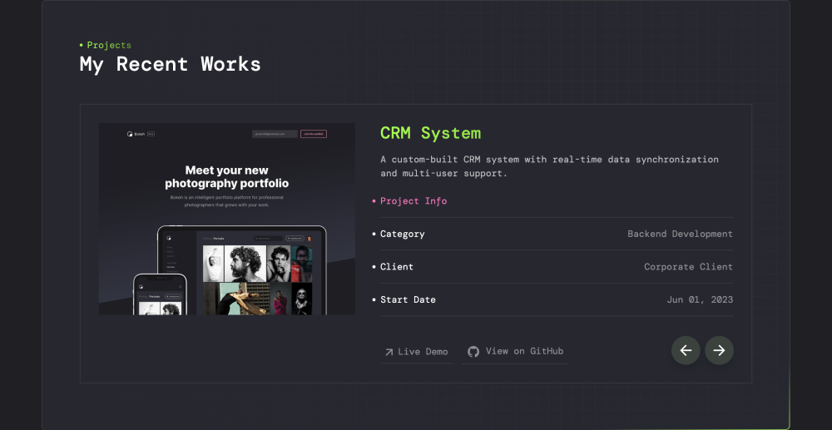Click the diagonal arrow icon beside Live Demo
This screenshot has height=430, width=832.
389,353
